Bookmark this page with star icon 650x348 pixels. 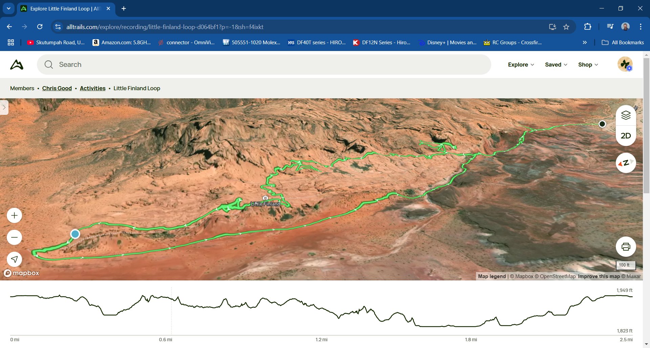(566, 27)
